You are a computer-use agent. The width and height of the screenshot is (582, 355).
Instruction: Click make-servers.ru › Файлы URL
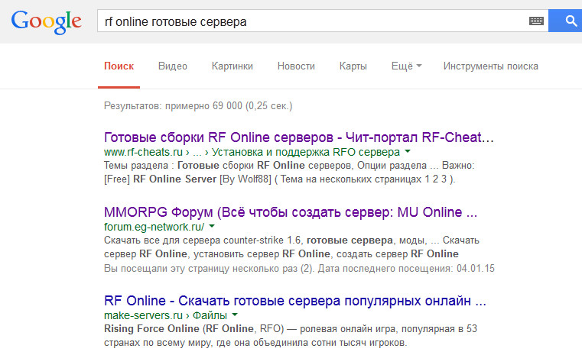click(x=165, y=315)
